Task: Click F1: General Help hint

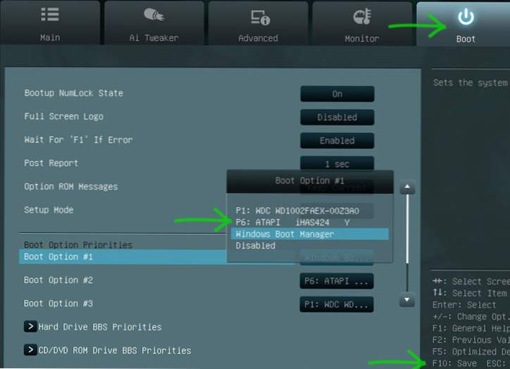Action: pyautogui.click(x=471, y=328)
